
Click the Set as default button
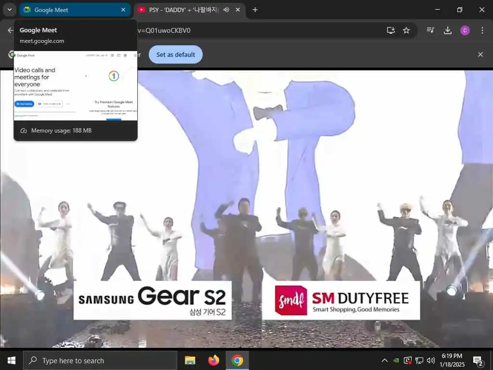coord(175,54)
